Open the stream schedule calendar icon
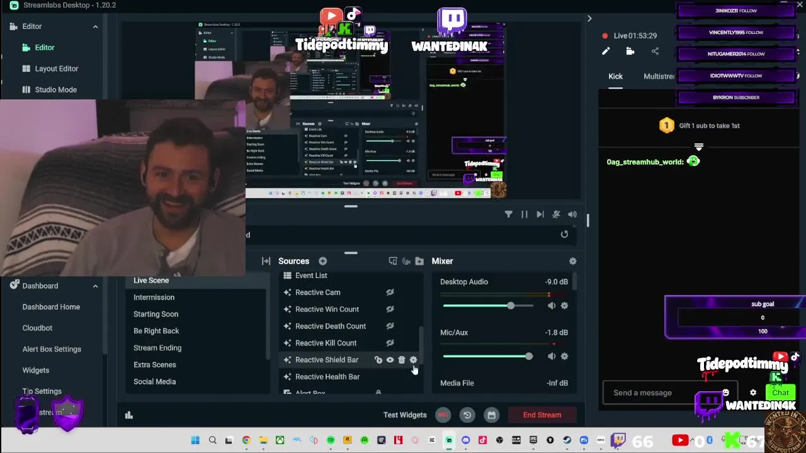 tap(491, 415)
